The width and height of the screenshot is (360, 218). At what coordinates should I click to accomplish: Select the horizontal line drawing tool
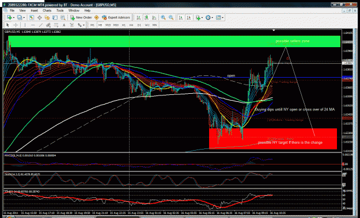33,25
